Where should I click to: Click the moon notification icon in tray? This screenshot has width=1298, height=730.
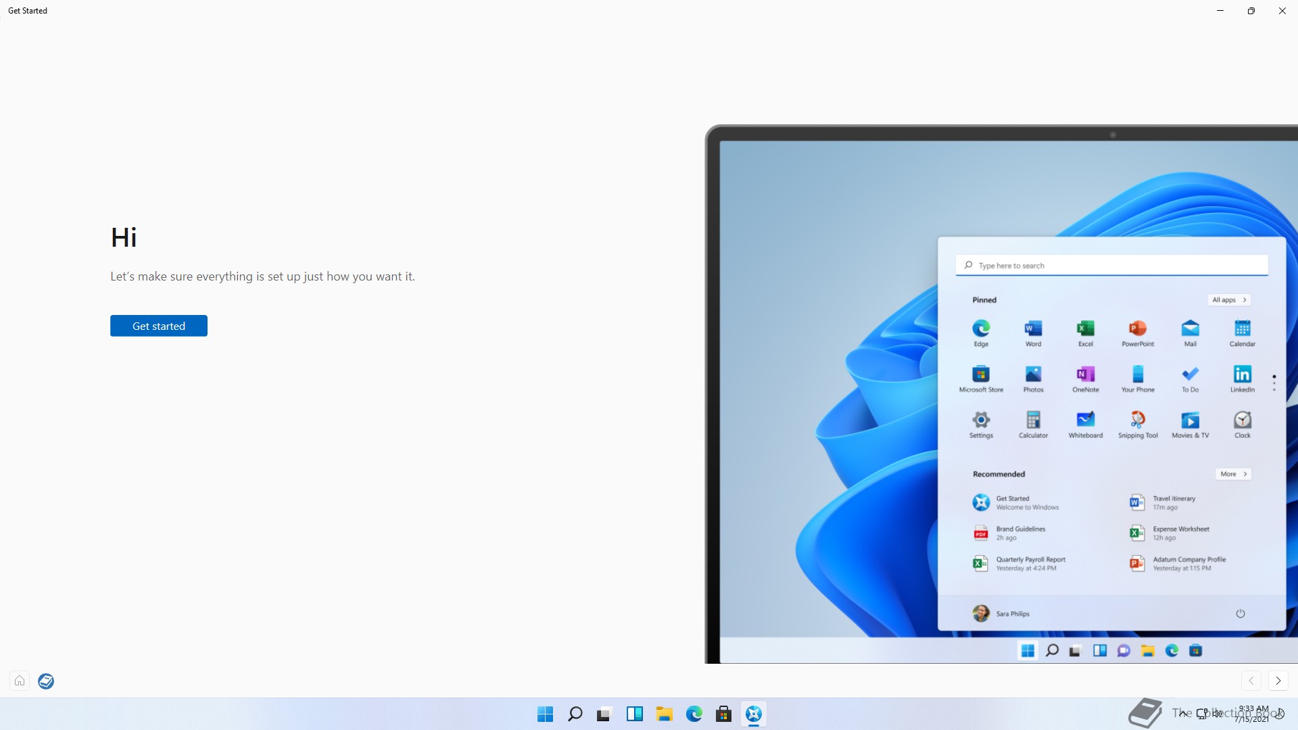point(1280,713)
